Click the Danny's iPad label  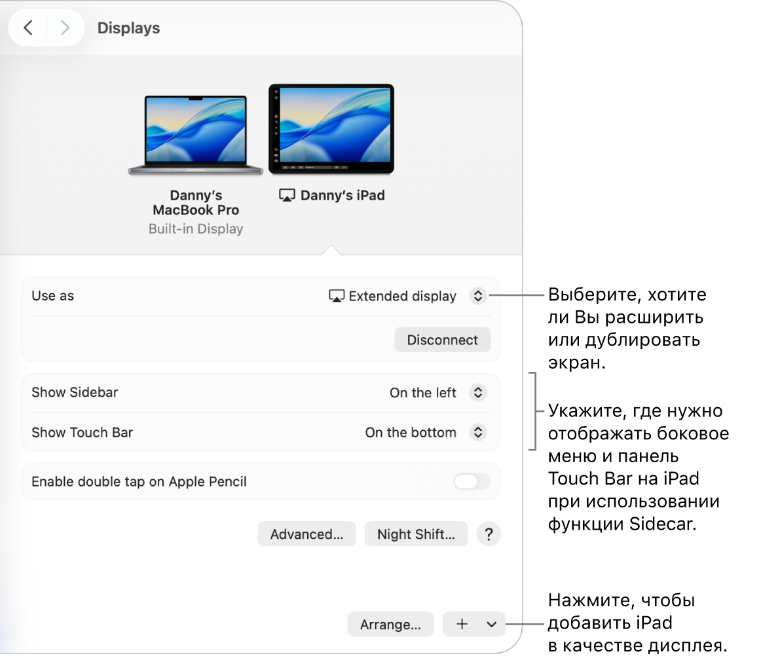(x=342, y=194)
